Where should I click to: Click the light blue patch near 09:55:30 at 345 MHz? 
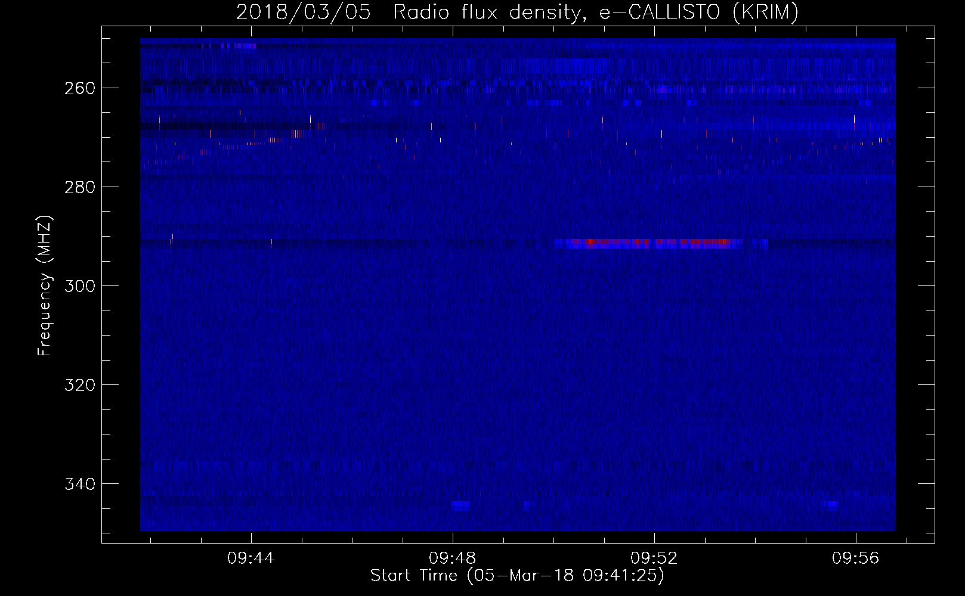pyautogui.click(x=833, y=505)
